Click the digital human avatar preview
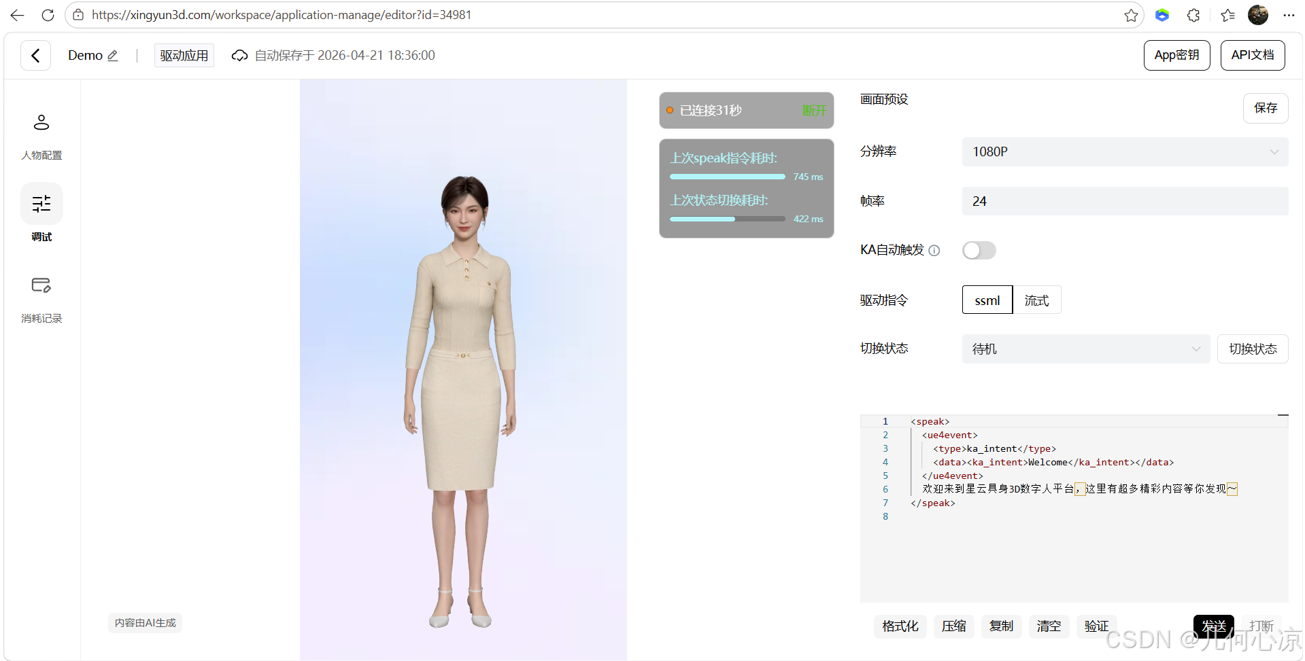The height and width of the screenshot is (661, 1305). click(x=463, y=370)
